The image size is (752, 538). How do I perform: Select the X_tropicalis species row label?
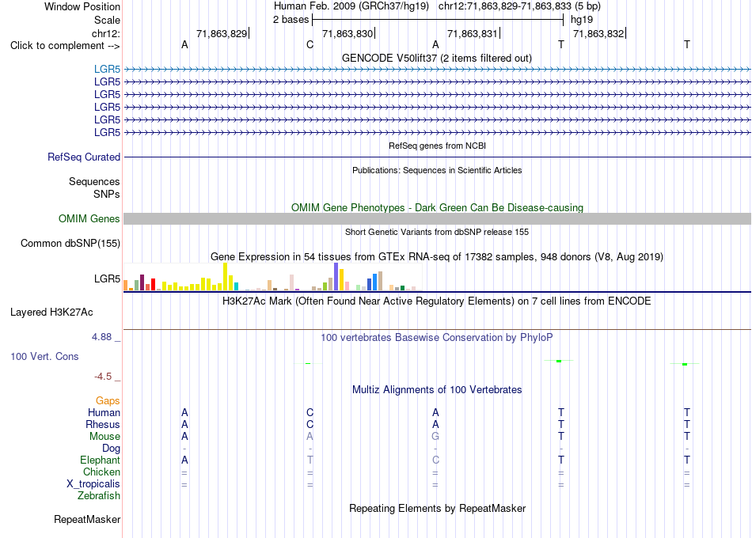93,484
